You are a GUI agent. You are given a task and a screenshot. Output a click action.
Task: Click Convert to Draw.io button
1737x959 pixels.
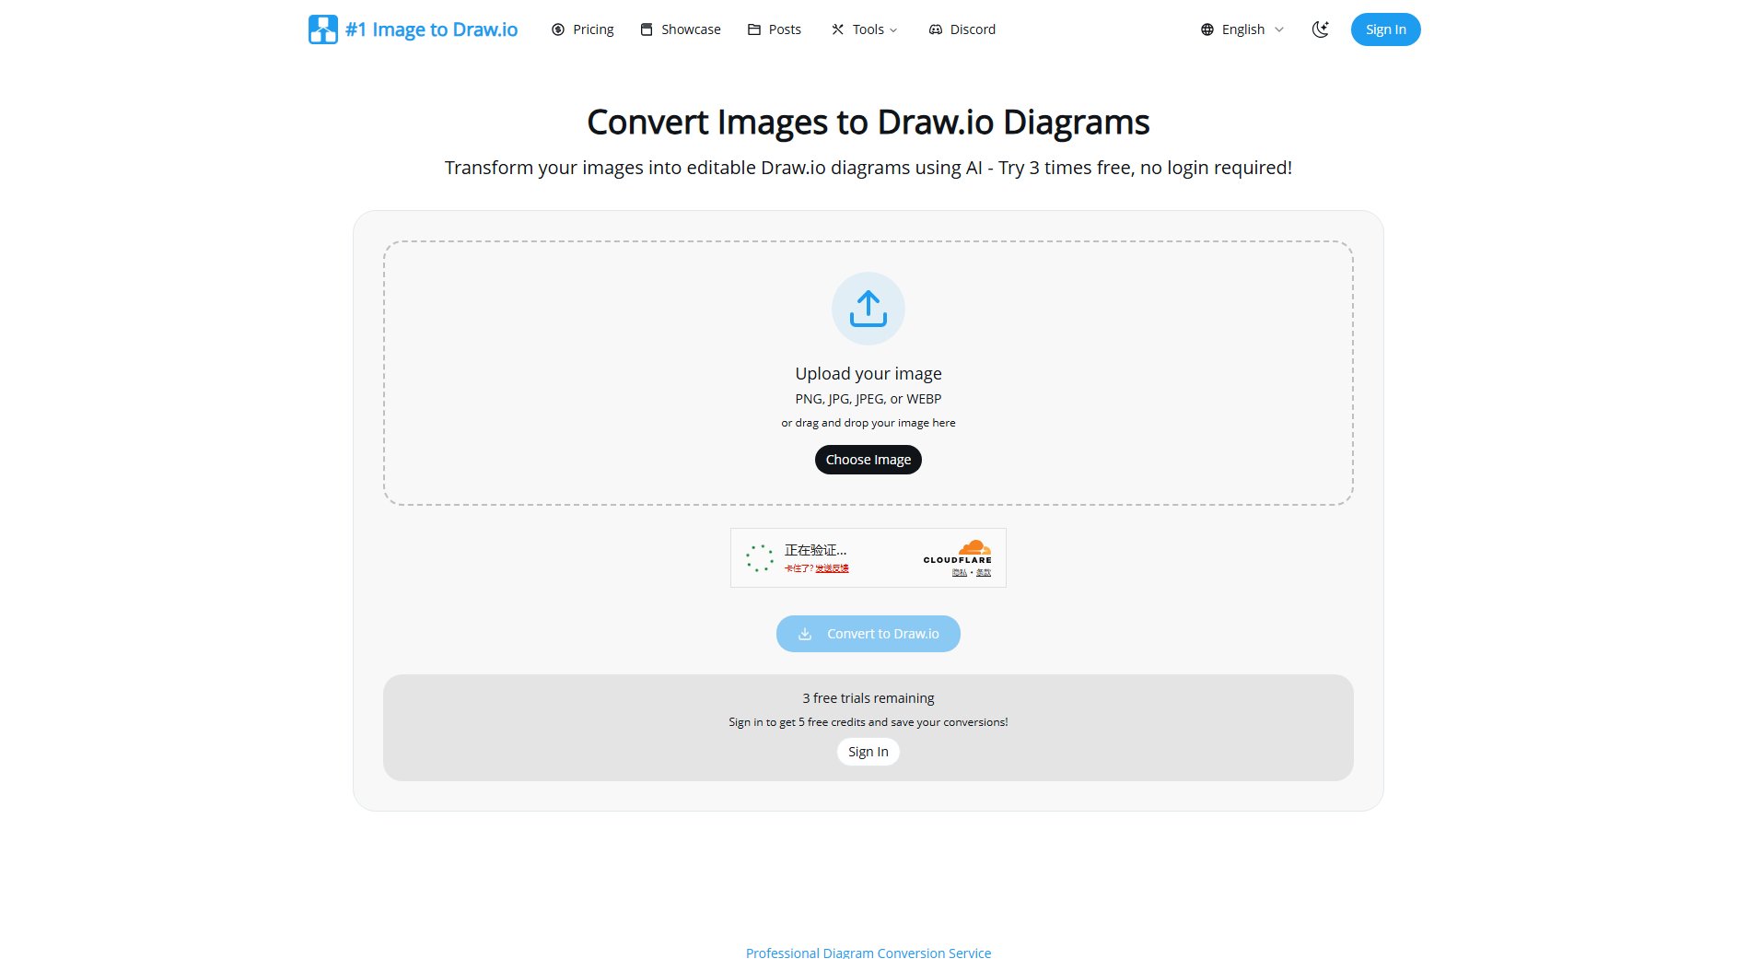coord(868,634)
